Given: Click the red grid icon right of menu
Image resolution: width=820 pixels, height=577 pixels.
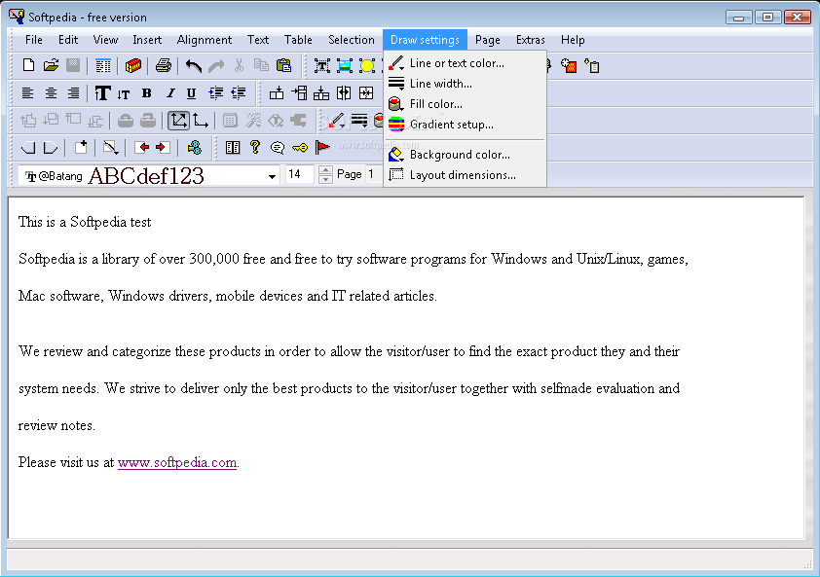Looking at the screenshot, I should pos(569,66).
